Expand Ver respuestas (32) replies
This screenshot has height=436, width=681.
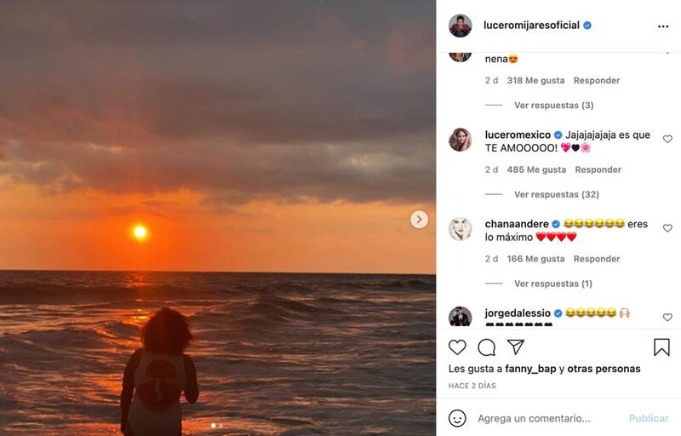pos(556,195)
